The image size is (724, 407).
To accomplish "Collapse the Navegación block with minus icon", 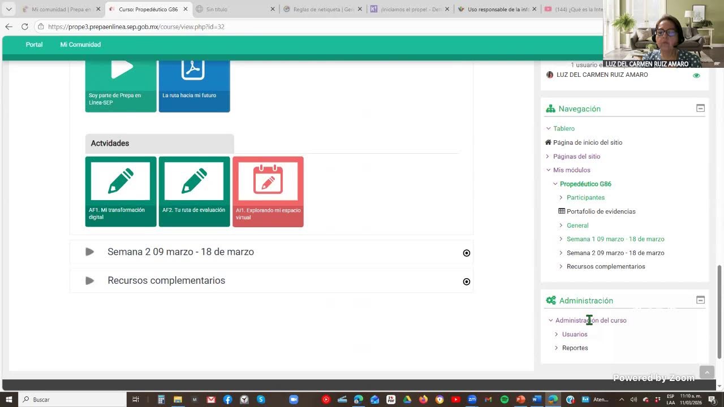I will tap(700, 108).
